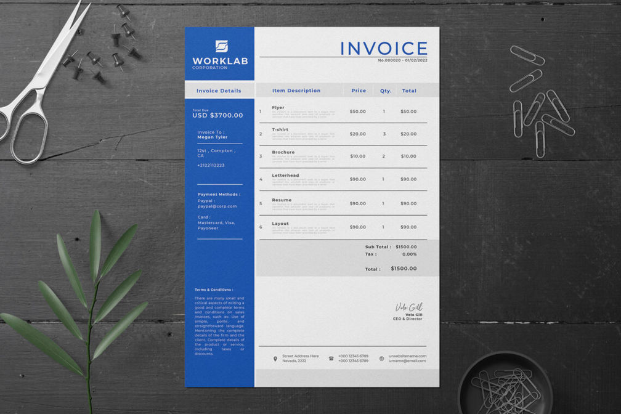Select the Letterhead item row

[x=343, y=179]
